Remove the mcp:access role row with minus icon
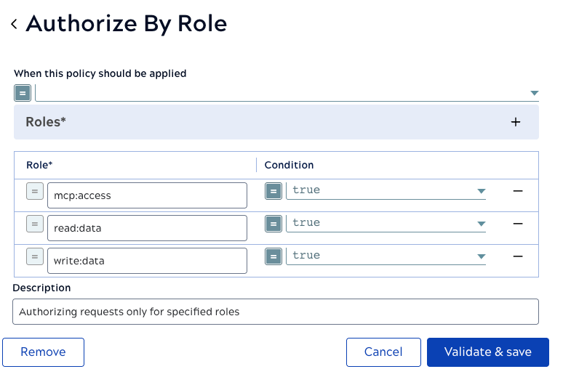The image size is (563, 377). click(518, 191)
